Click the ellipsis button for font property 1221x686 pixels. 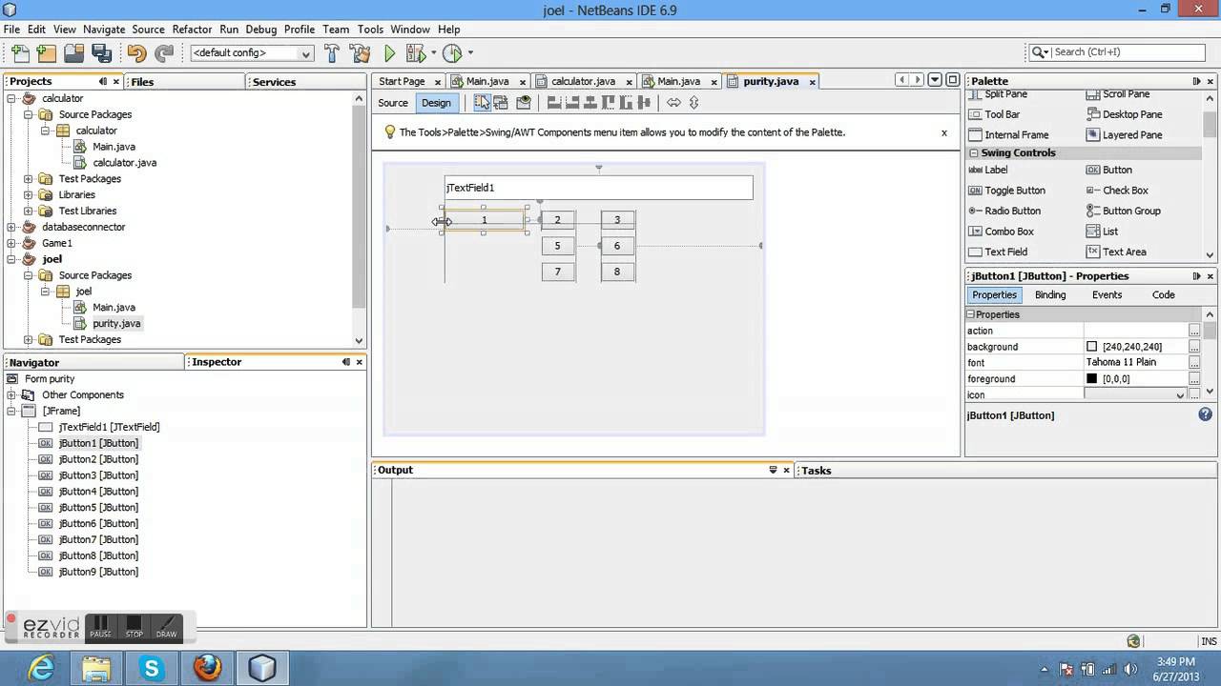coord(1193,363)
